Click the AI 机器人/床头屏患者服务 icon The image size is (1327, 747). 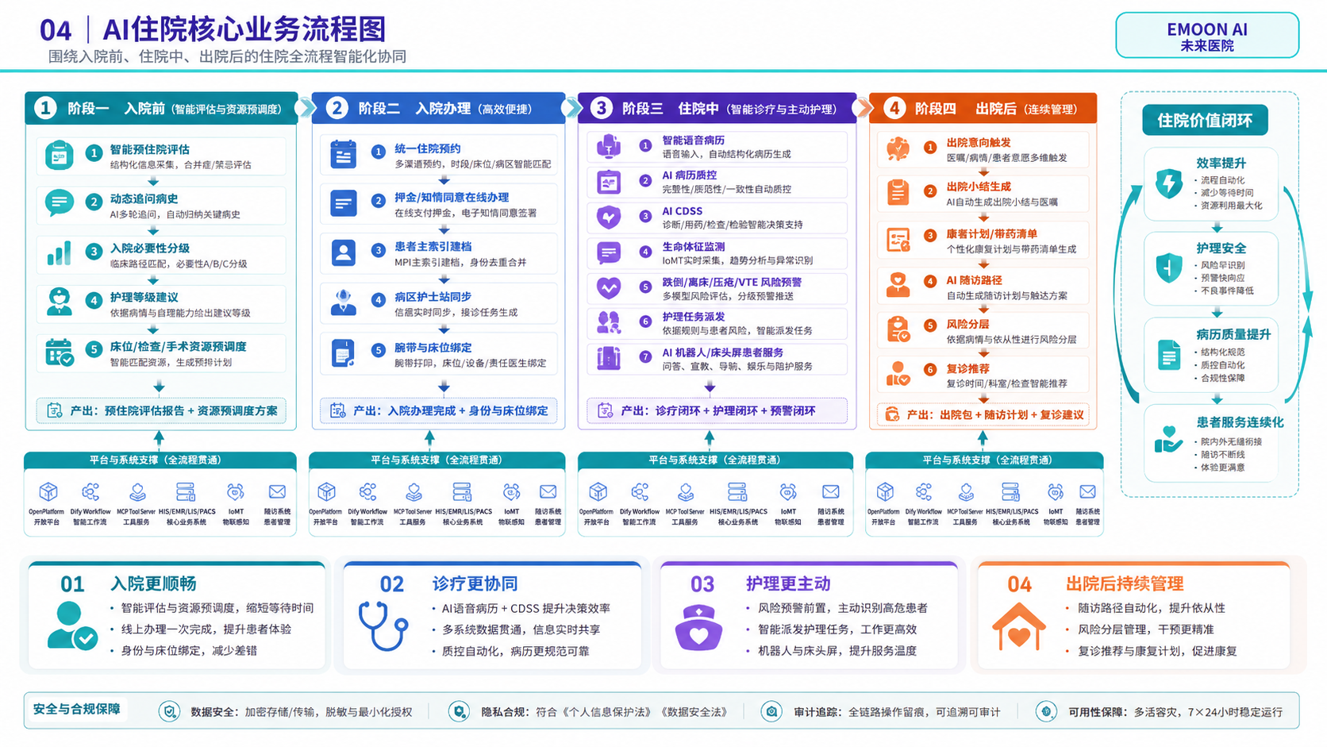pos(609,358)
